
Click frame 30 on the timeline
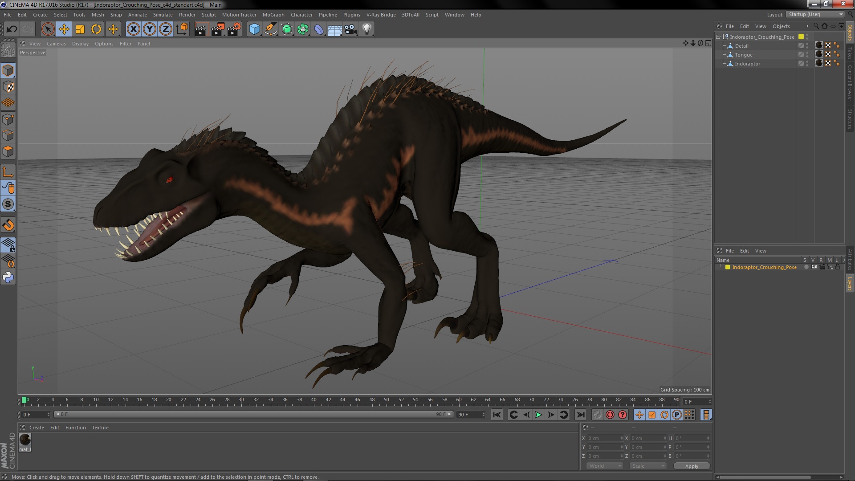pos(241,400)
